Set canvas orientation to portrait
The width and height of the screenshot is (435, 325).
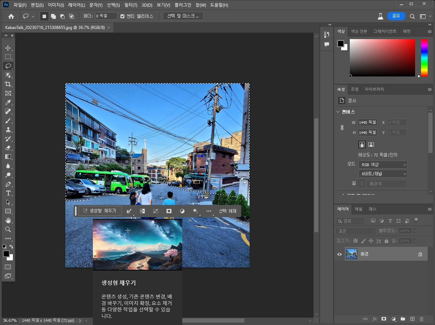click(x=362, y=144)
